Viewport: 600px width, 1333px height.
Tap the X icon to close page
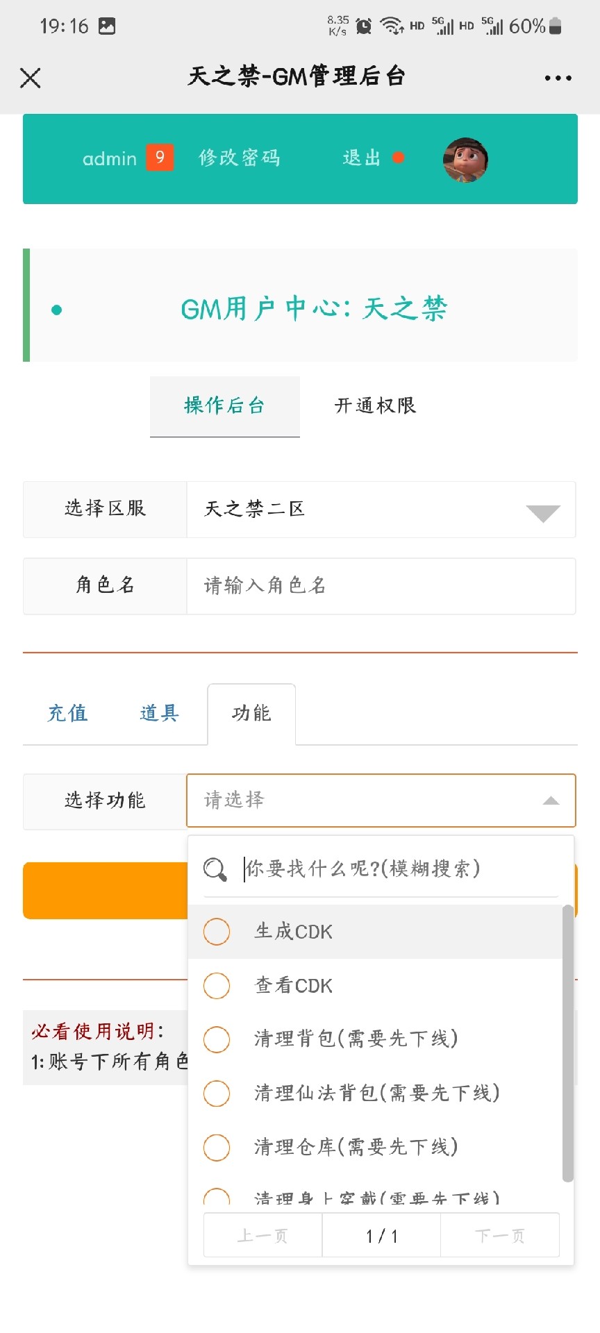31,78
